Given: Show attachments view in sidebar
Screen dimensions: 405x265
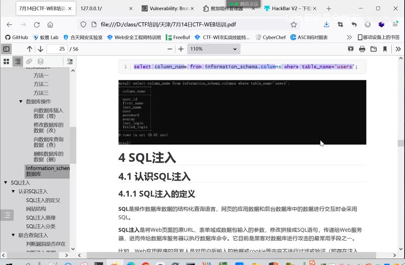Looking at the screenshot, I should pos(29,61).
